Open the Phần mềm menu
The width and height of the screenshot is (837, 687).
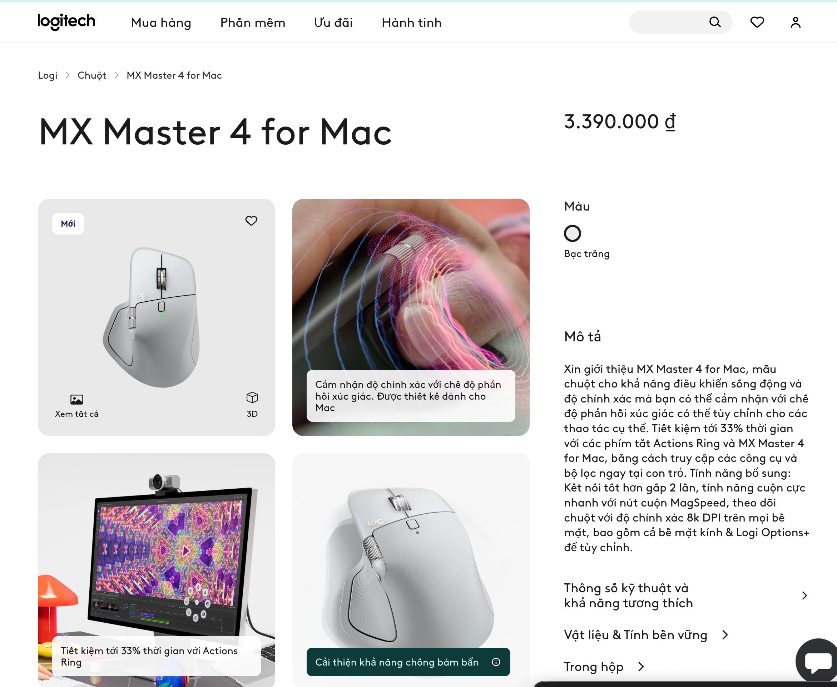point(252,23)
